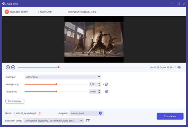The width and height of the screenshot is (188, 127).
Task: Open the Audiospur AAC-2Kanal dropdown
Action: coord(63,77)
